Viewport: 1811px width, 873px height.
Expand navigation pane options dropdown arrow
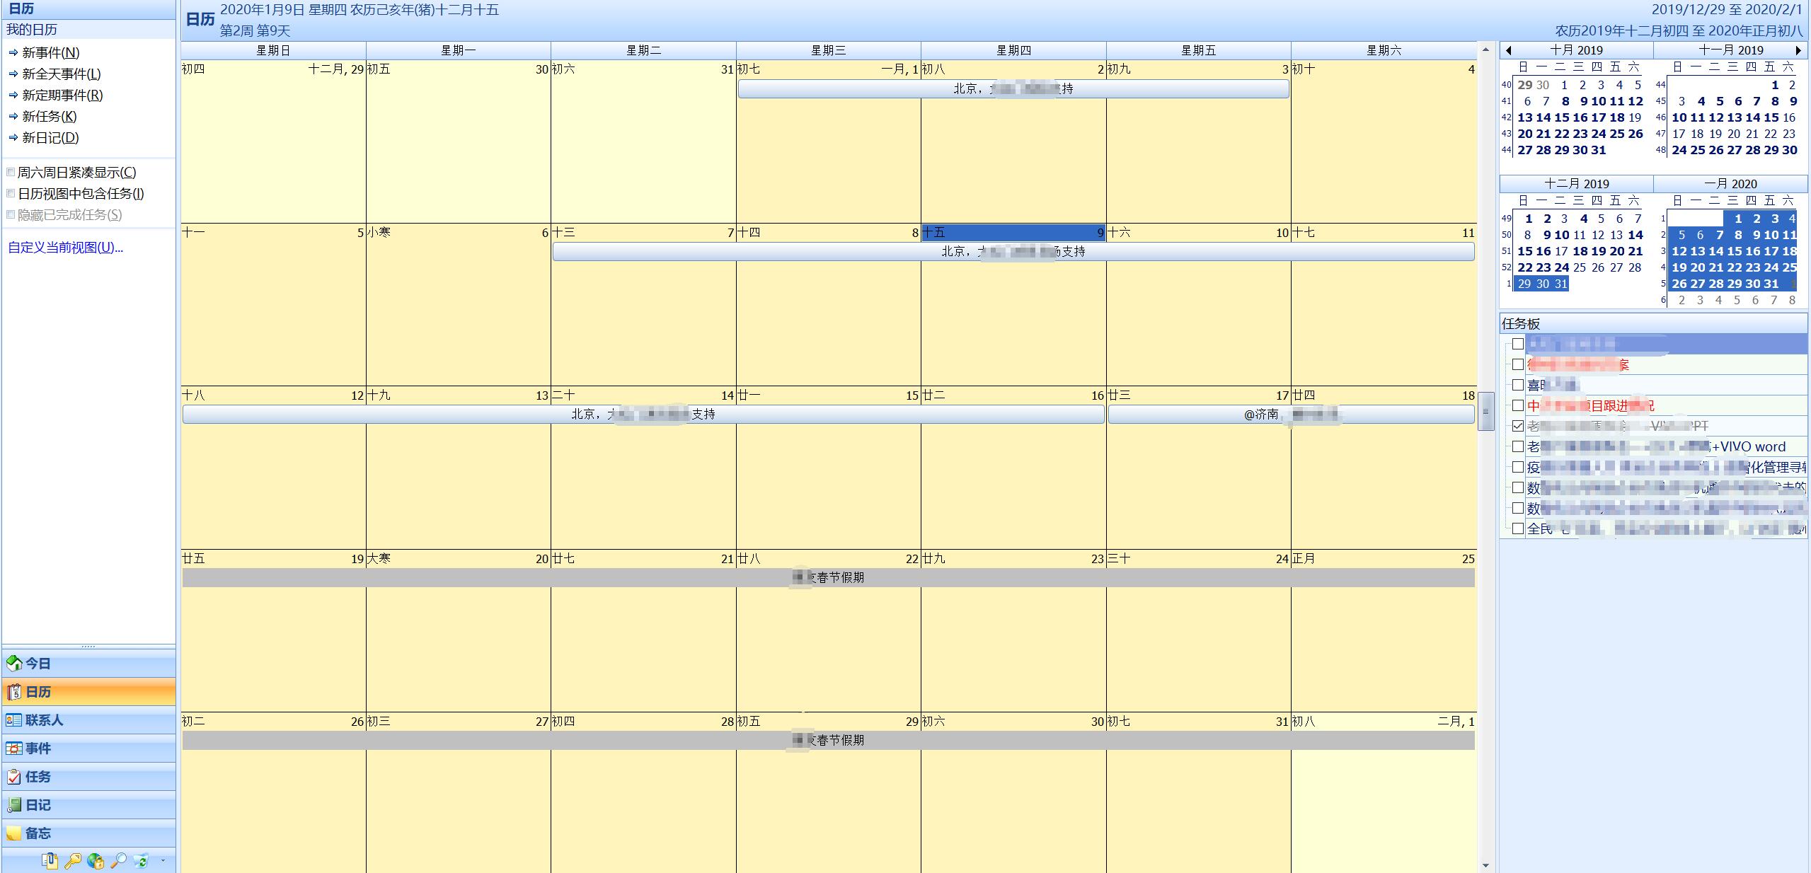coord(163,861)
